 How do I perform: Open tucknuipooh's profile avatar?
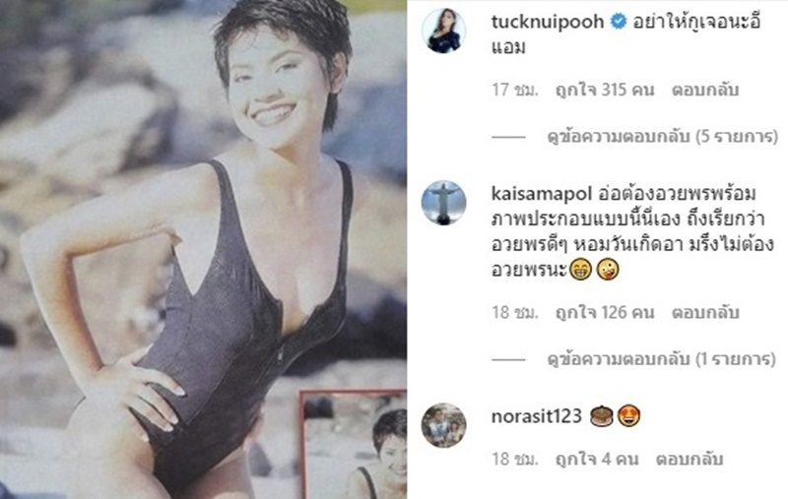(x=443, y=31)
